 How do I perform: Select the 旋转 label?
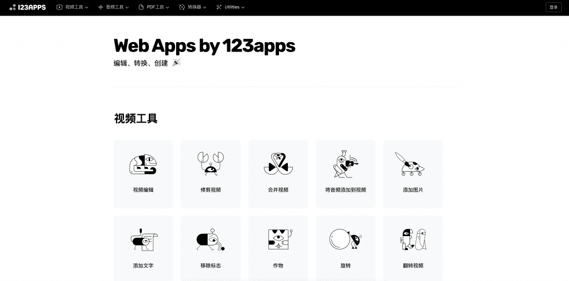pyautogui.click(x=346, y=265)
